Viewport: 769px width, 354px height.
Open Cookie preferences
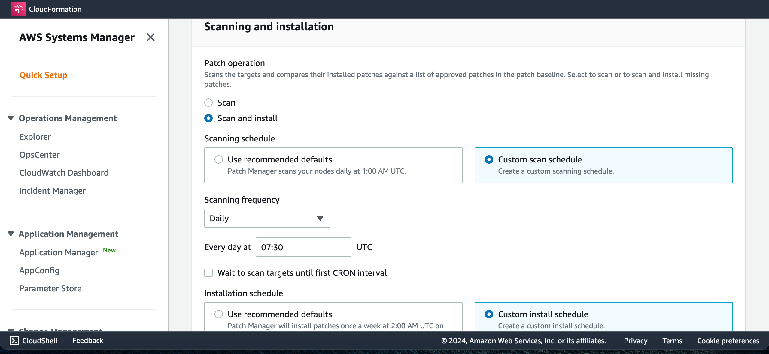click(x=728, y=341)
